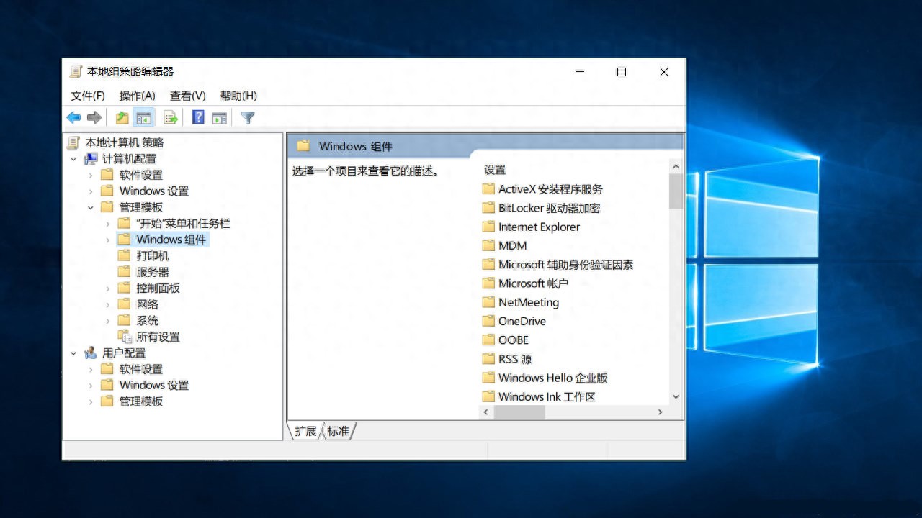Open the 文件(F) menu

click(88, 96)
